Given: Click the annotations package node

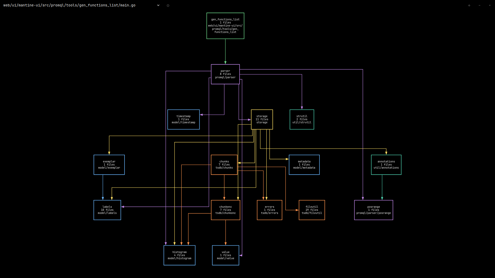Looking at the screenshot, I should tap(386, 165).
